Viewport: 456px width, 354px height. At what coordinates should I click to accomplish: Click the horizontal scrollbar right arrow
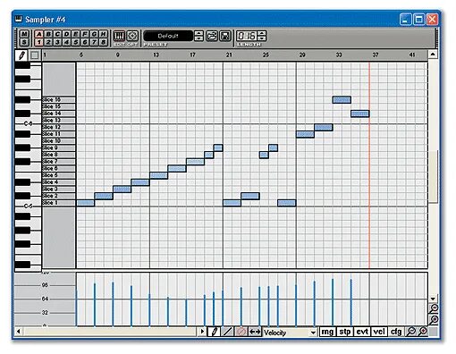pos(202,332)
